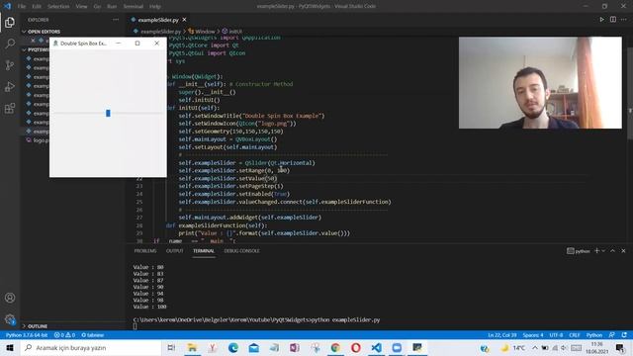Open Explorer panel more actions ellipsis

[x=116, y=20]
